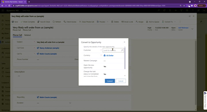This screenshot has width=207, height=112.
Task: Click the dialog scroll down arrow
Action: coord(125,76)
